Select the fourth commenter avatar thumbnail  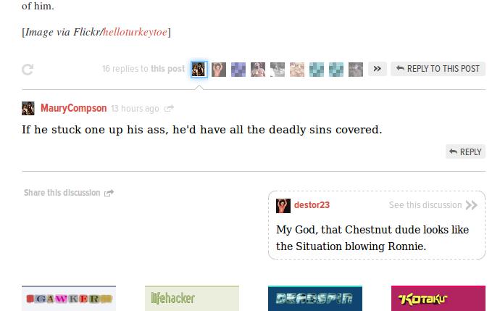(258, 70)
